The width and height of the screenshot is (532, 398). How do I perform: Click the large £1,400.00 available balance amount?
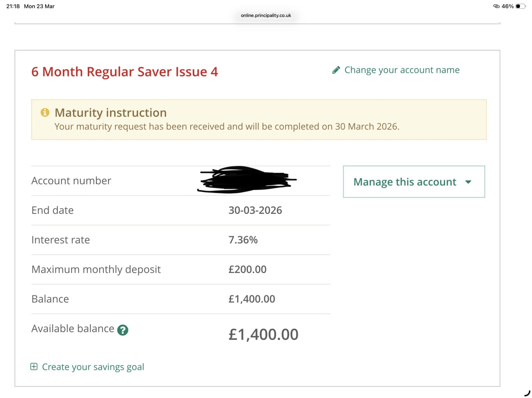(x=263, y=334)
